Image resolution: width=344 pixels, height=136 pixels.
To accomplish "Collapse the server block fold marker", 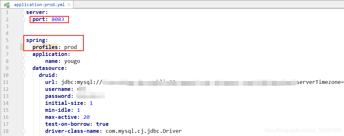I will click(x=23, y=12).
